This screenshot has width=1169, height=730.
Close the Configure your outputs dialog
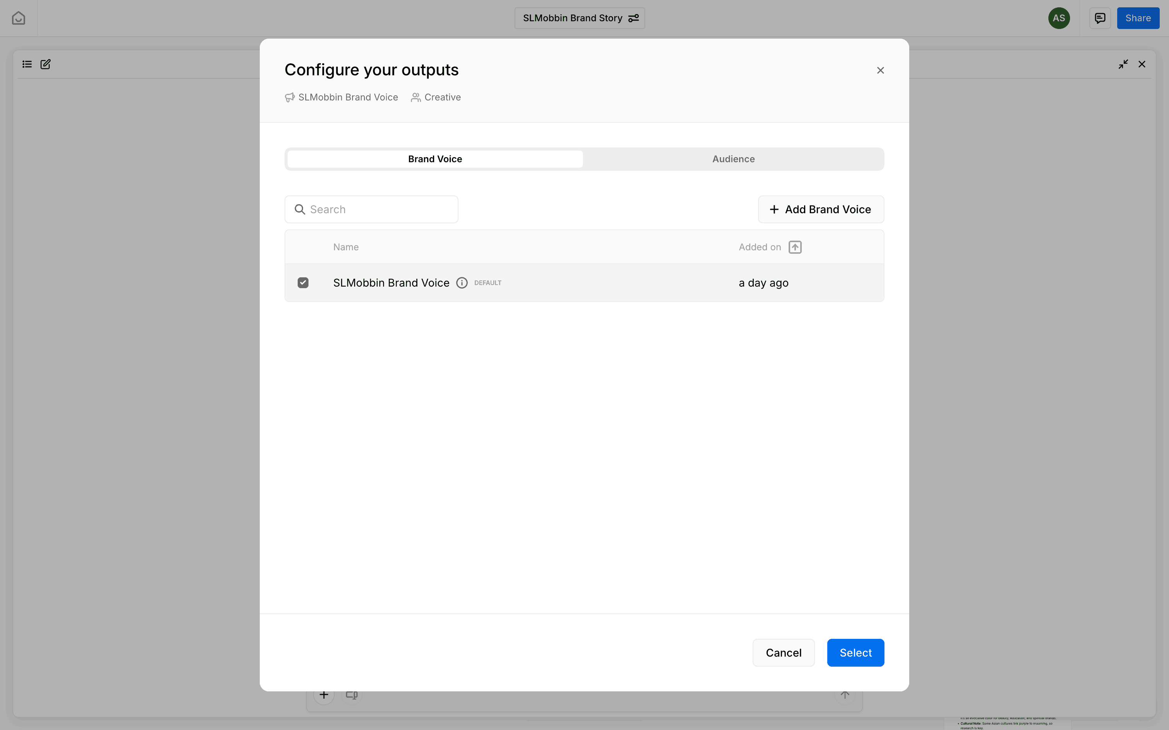880,70
